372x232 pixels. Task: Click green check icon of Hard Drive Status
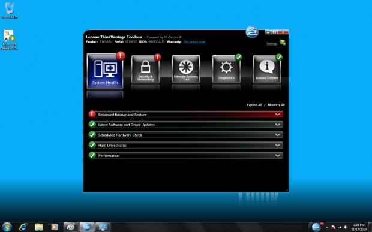[92, 145]
